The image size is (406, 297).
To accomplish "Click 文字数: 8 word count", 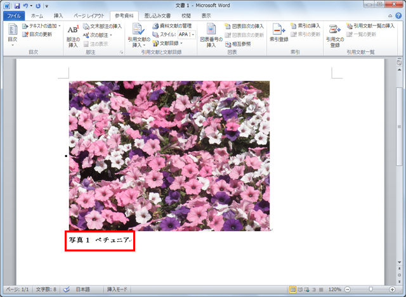I will (46, 289).
